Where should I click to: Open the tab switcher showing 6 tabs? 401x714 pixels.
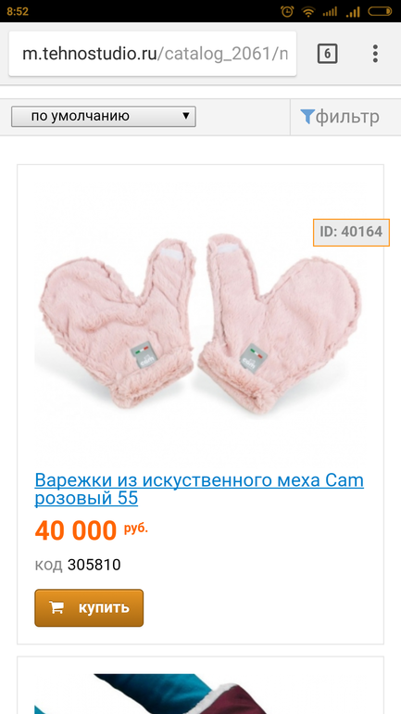coord(327,54)
